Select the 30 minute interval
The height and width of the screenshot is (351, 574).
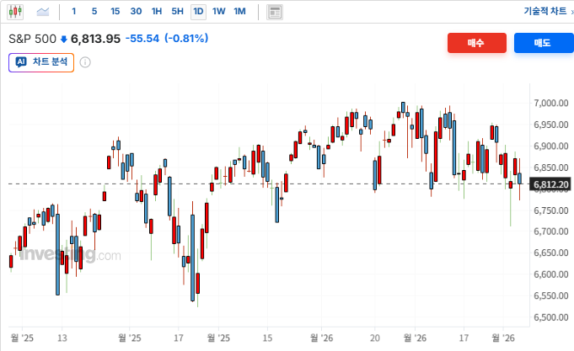[136, 11]
